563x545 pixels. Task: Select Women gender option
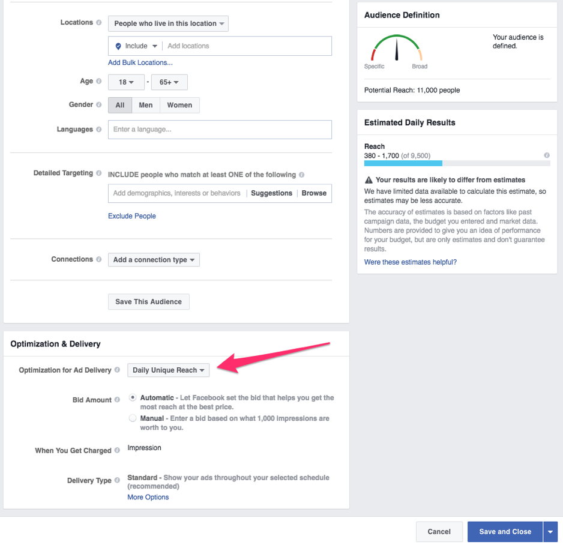(x=179, y=105)
